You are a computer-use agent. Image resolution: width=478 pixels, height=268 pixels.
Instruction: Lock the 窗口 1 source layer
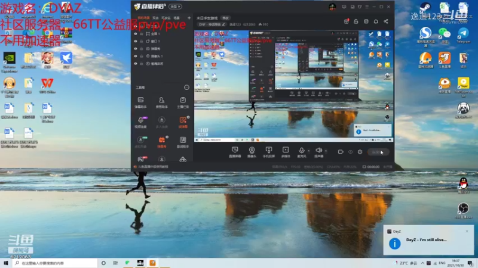[142, 41]
